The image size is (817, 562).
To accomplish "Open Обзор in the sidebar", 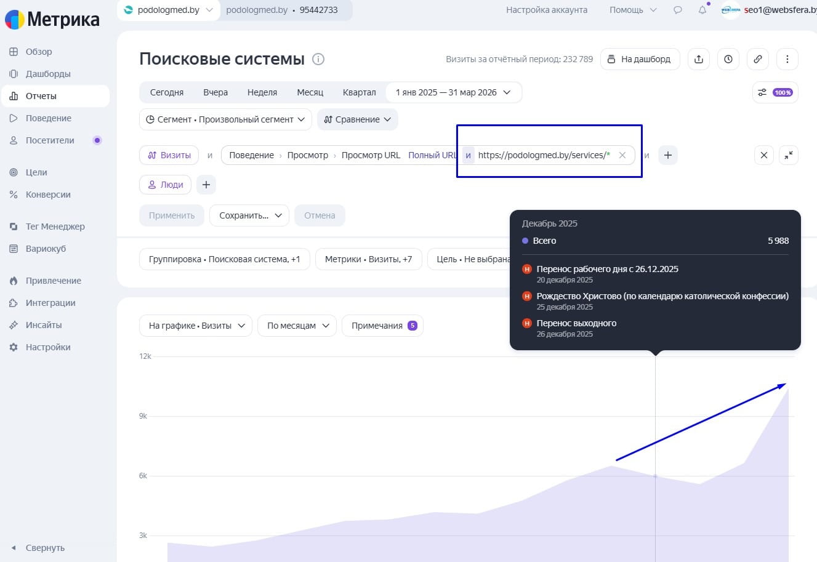I will [39, 52].
